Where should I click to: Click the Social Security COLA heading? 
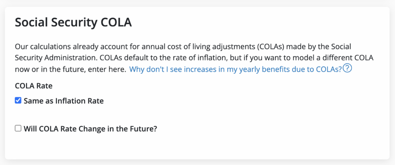point(73,23)
